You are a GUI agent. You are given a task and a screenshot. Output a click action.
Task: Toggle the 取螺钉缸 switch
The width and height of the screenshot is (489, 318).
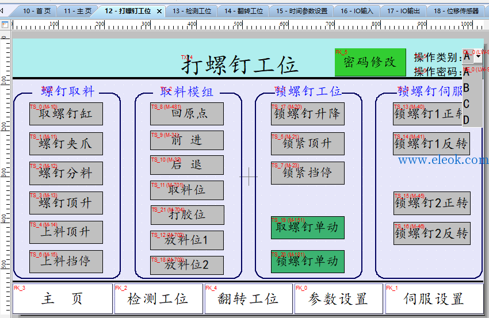point(66,114)
